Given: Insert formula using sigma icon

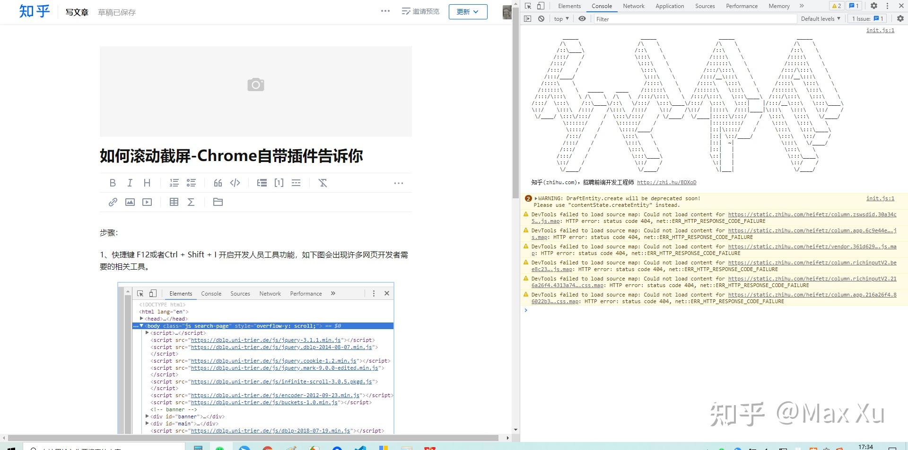Looking at the screenshot, I should pos(191,202).
